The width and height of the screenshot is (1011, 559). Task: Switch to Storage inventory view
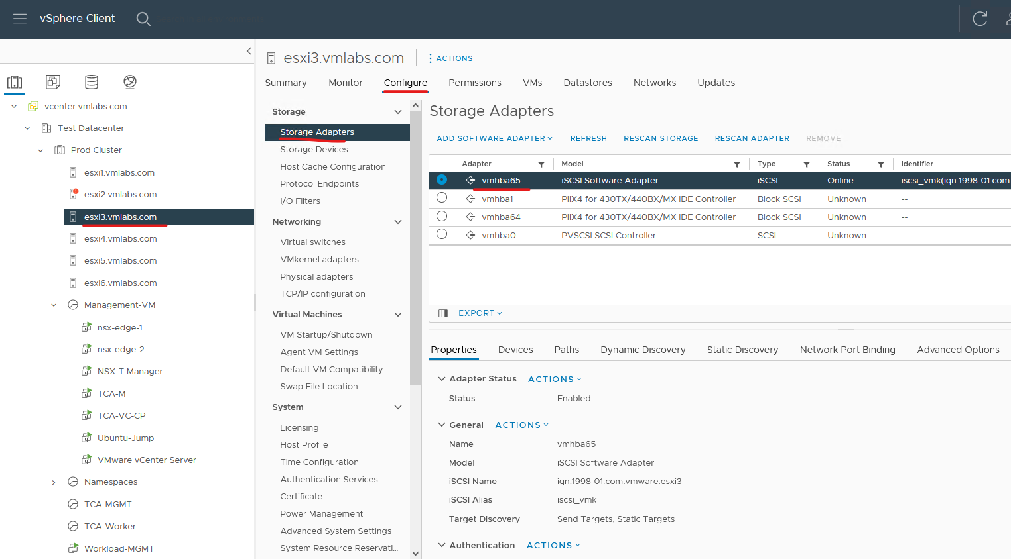coord(92,82)
